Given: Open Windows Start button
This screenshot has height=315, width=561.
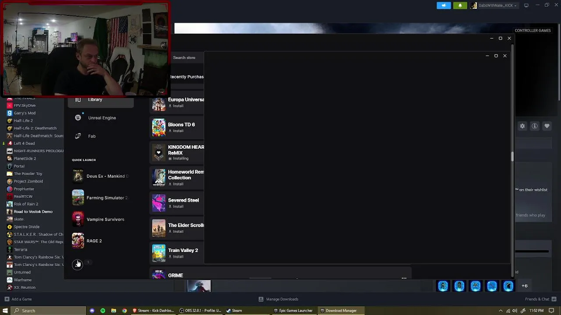Looking at the screenshot, I should coord(6,311).
